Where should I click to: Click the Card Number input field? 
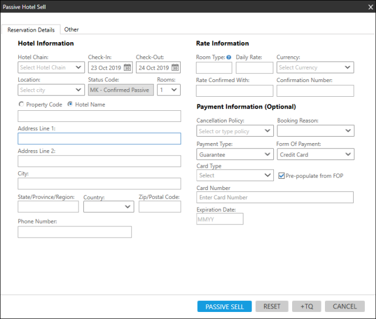click(275, 198)
